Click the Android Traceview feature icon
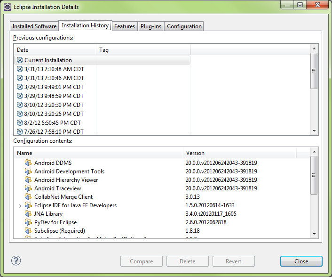The image size is (332, 277). [28, 188]
